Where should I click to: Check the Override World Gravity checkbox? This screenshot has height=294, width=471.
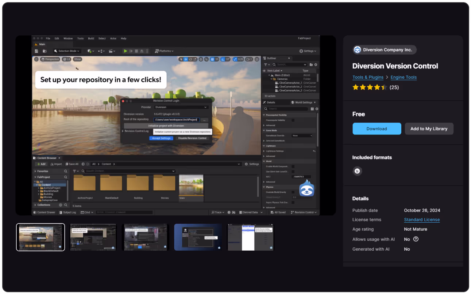(x=293, y=192)
